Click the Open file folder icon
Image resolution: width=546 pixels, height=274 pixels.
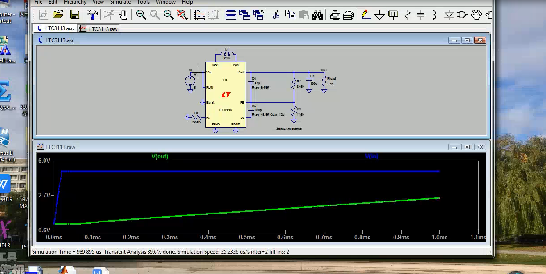coord(57,15)
